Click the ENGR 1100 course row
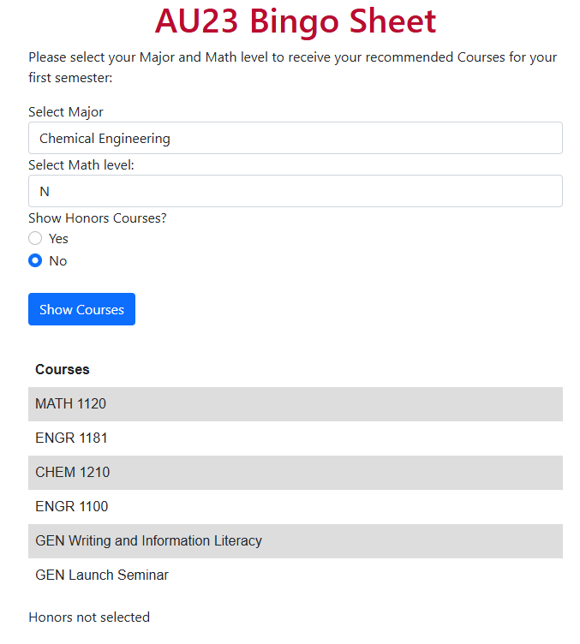Screen dimensions: 580x644 click(x=296, y=506)
